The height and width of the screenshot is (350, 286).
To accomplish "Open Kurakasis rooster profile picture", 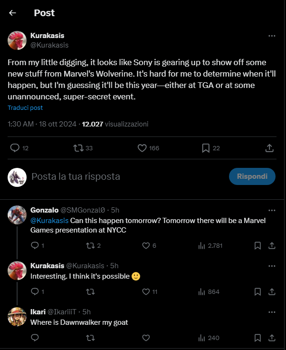I will [17, 40].
